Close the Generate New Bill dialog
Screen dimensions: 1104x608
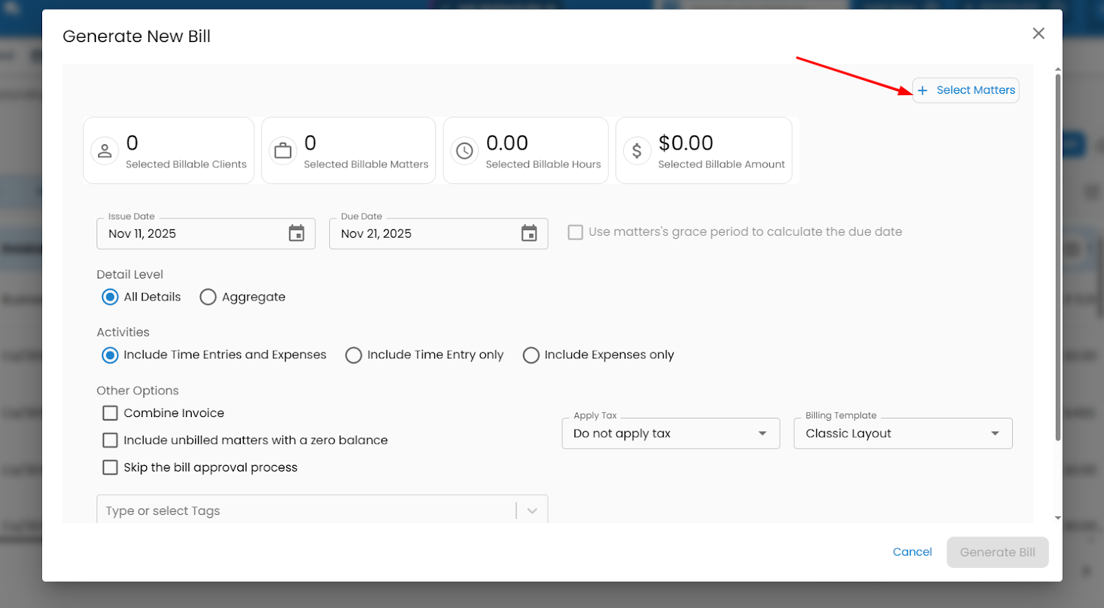[1038, 34]
